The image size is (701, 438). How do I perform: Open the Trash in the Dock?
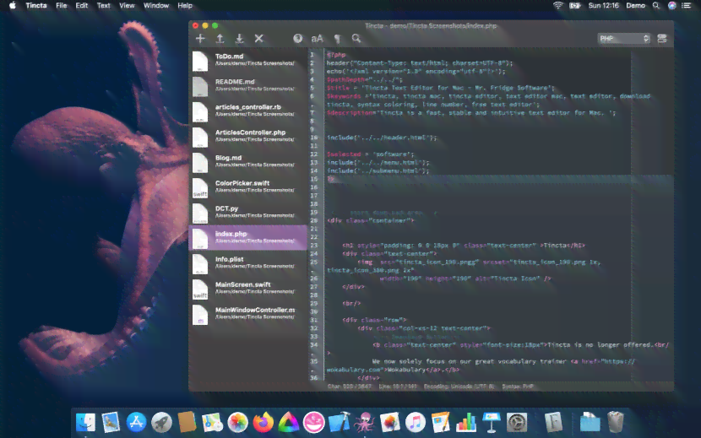point(616,422)
